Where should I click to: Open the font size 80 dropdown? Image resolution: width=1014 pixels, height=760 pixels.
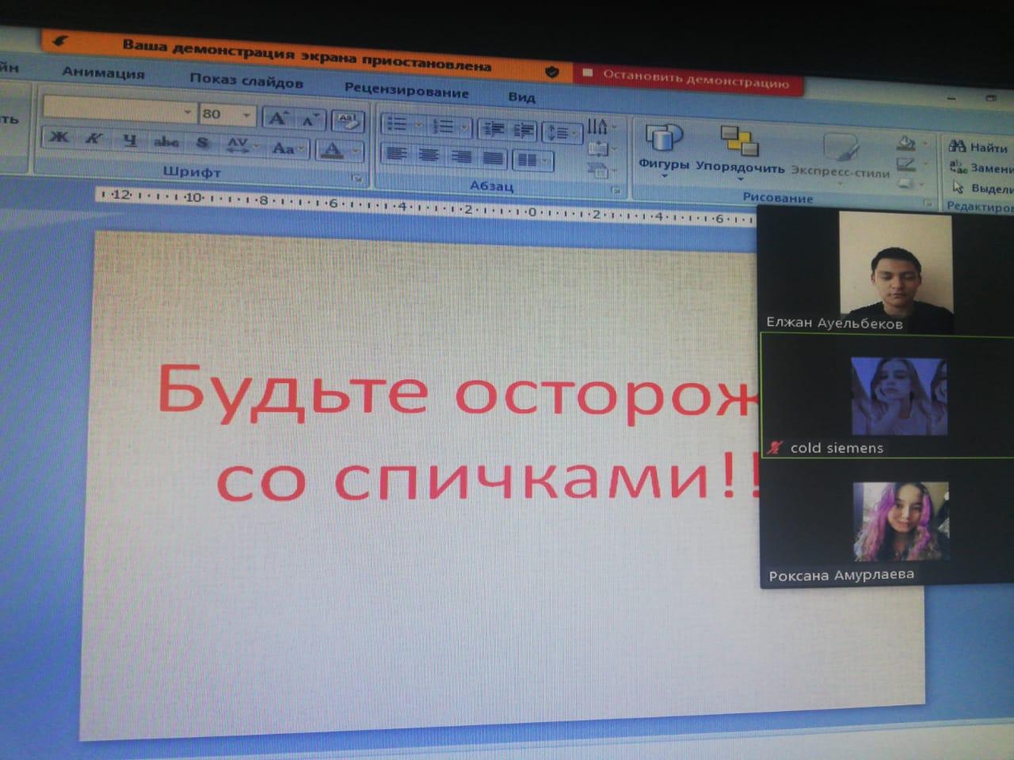coord(246,116)
